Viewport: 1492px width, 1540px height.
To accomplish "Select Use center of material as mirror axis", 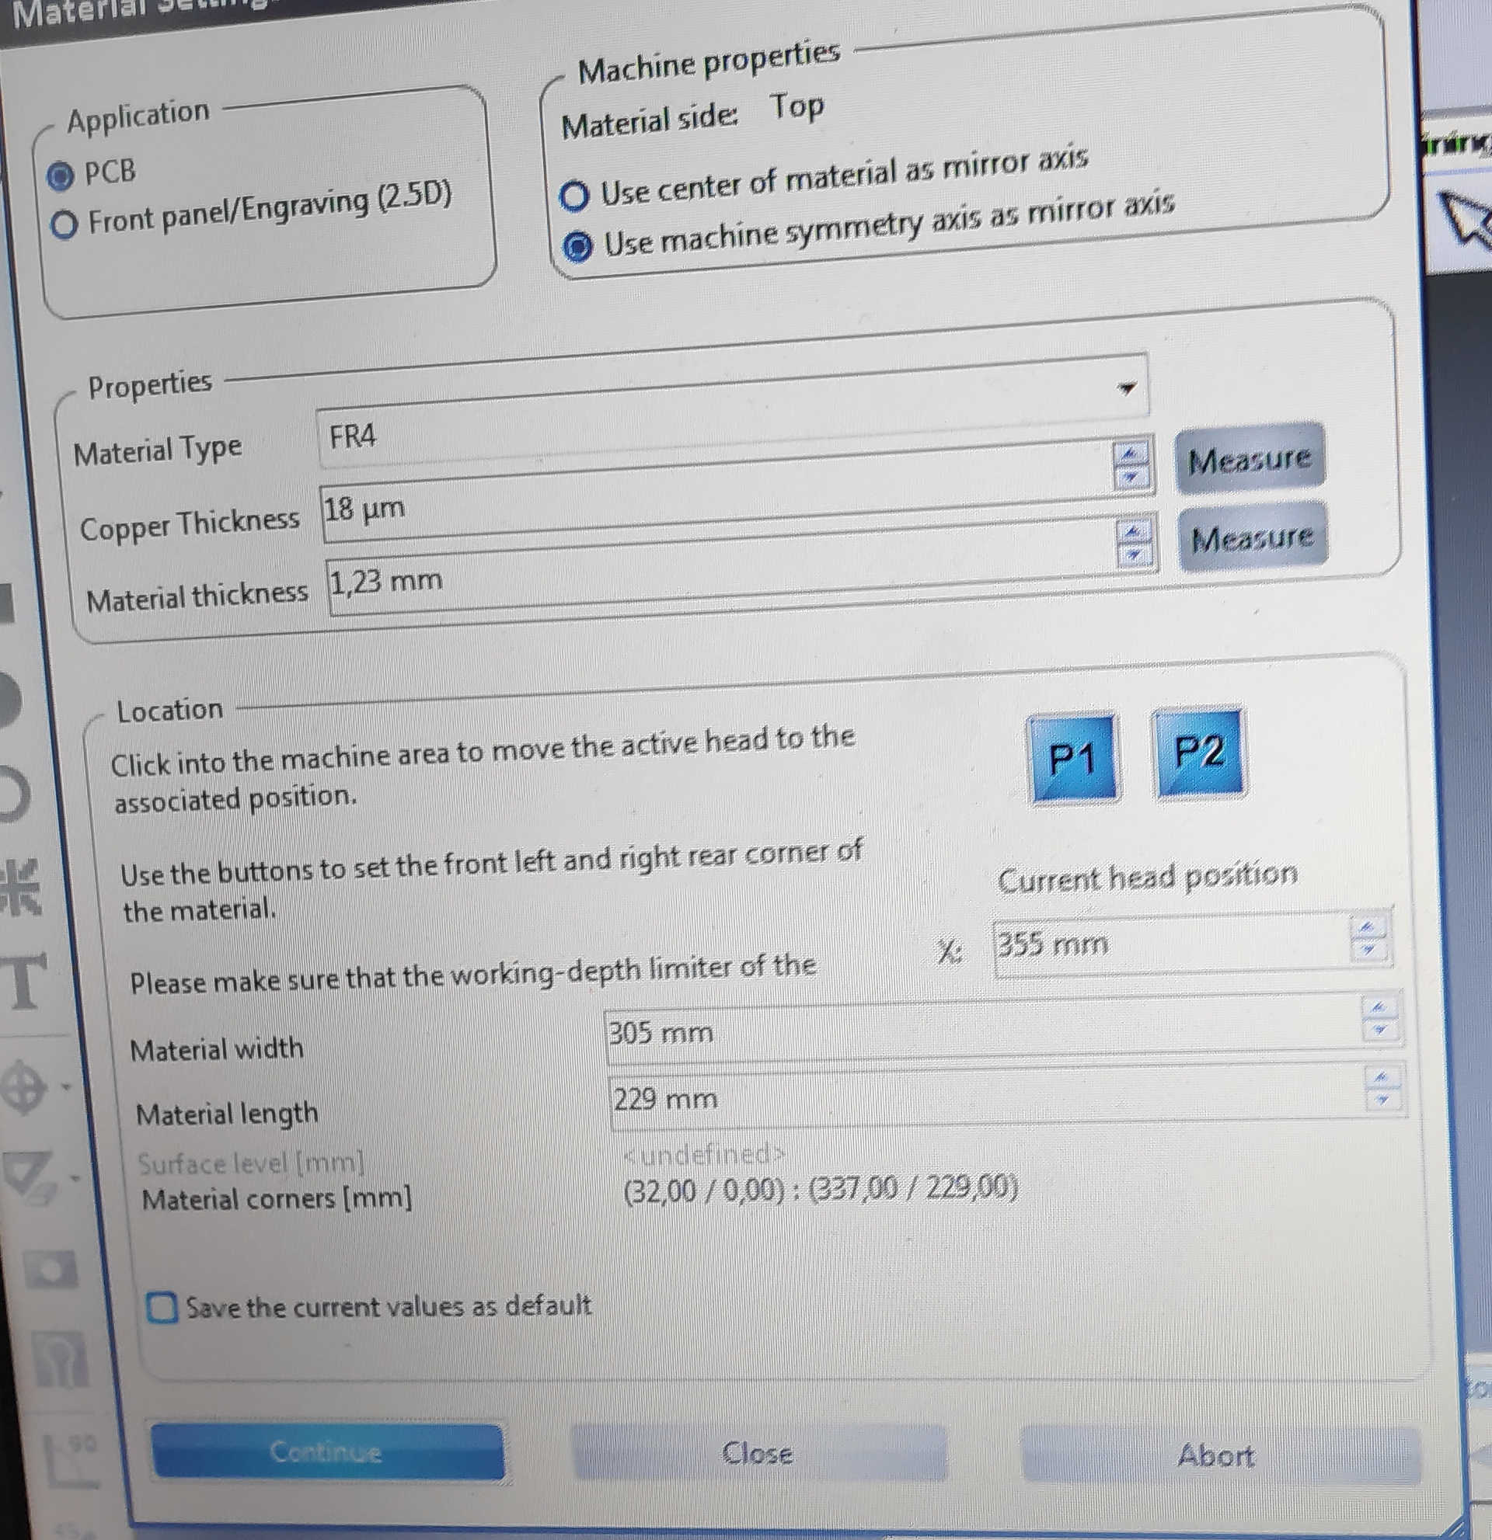I will [x=574, y=196].
